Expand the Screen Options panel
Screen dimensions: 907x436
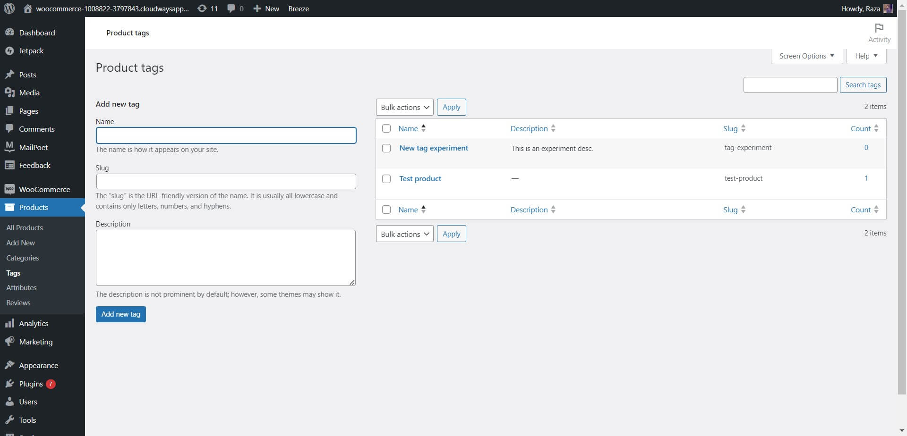tap(807, 56)
